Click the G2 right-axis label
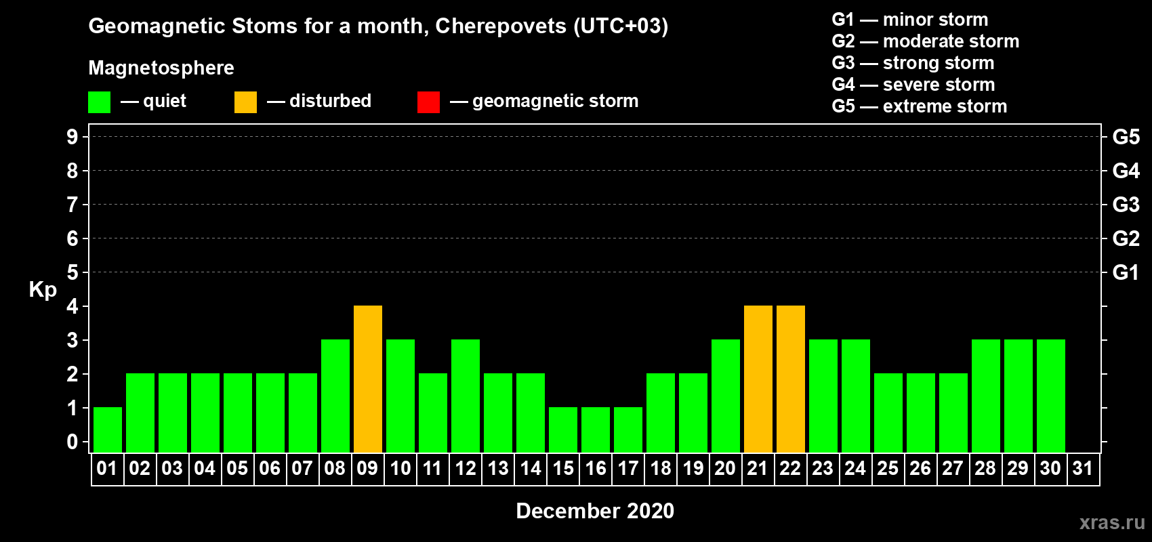The image size is (1152, 542). pyautogui.click(x=1126, y=238)
